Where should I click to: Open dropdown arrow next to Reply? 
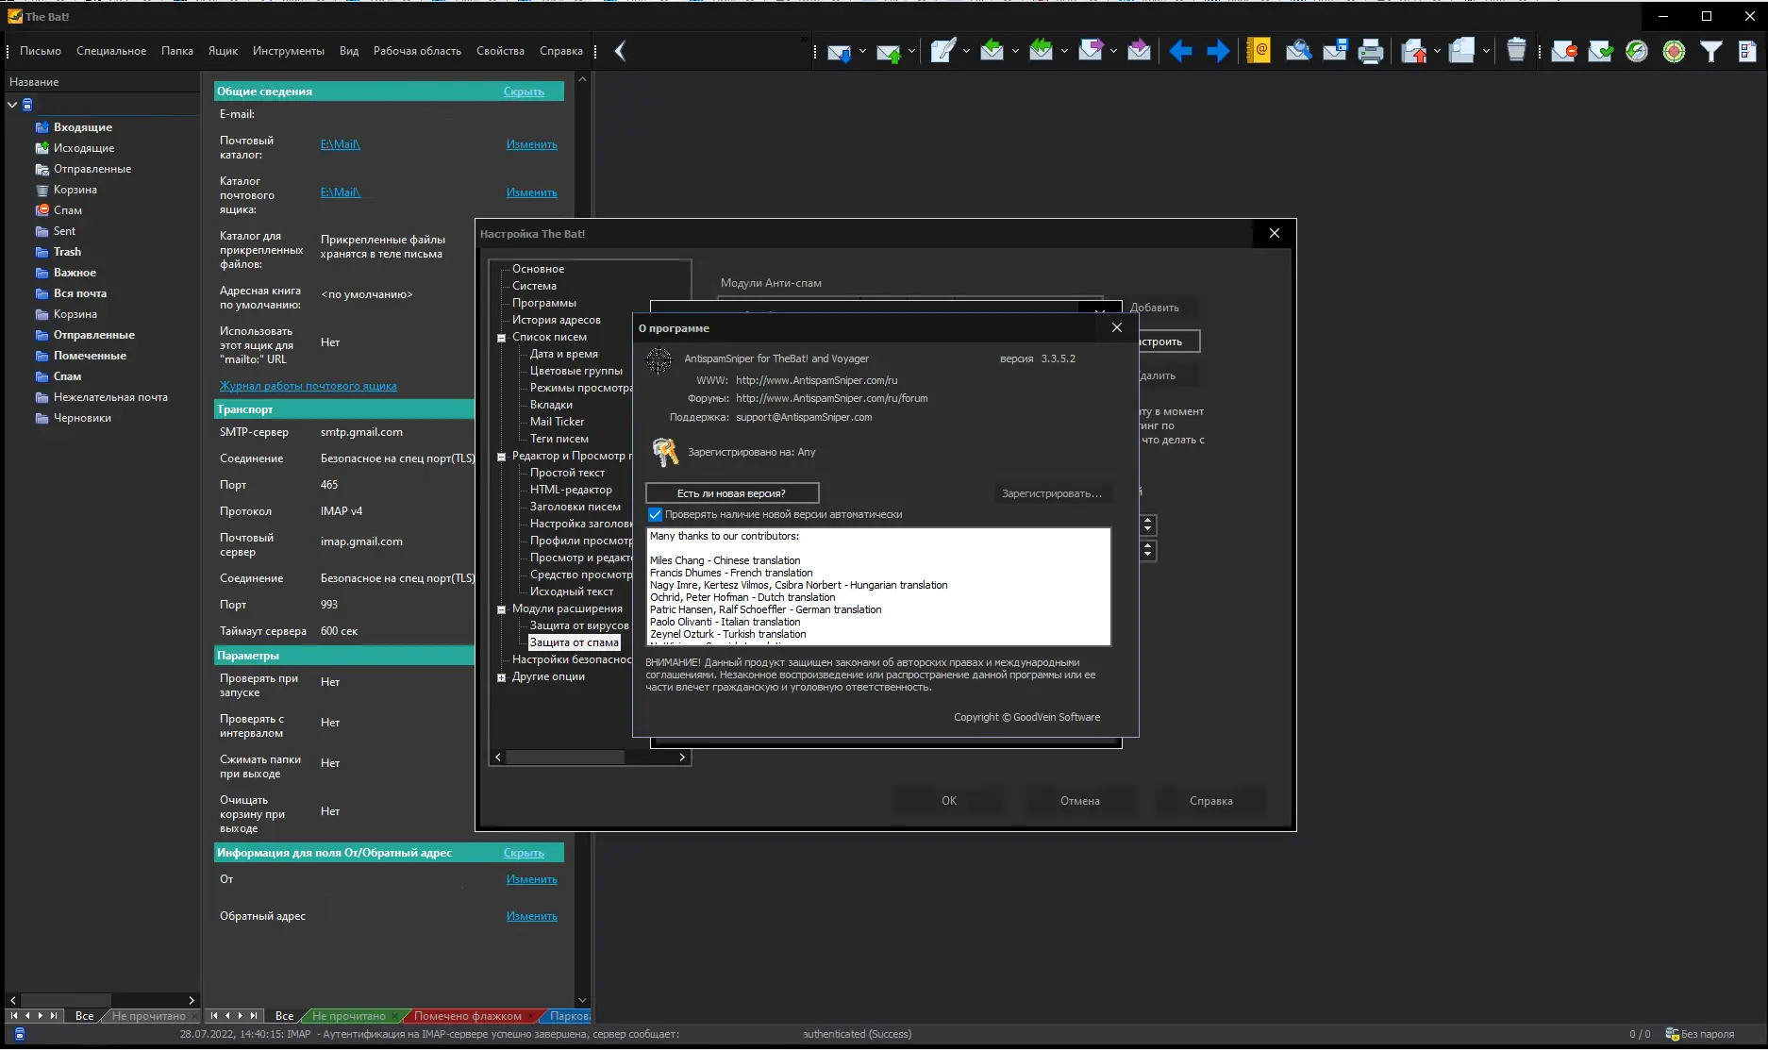tap(1015, 52)
